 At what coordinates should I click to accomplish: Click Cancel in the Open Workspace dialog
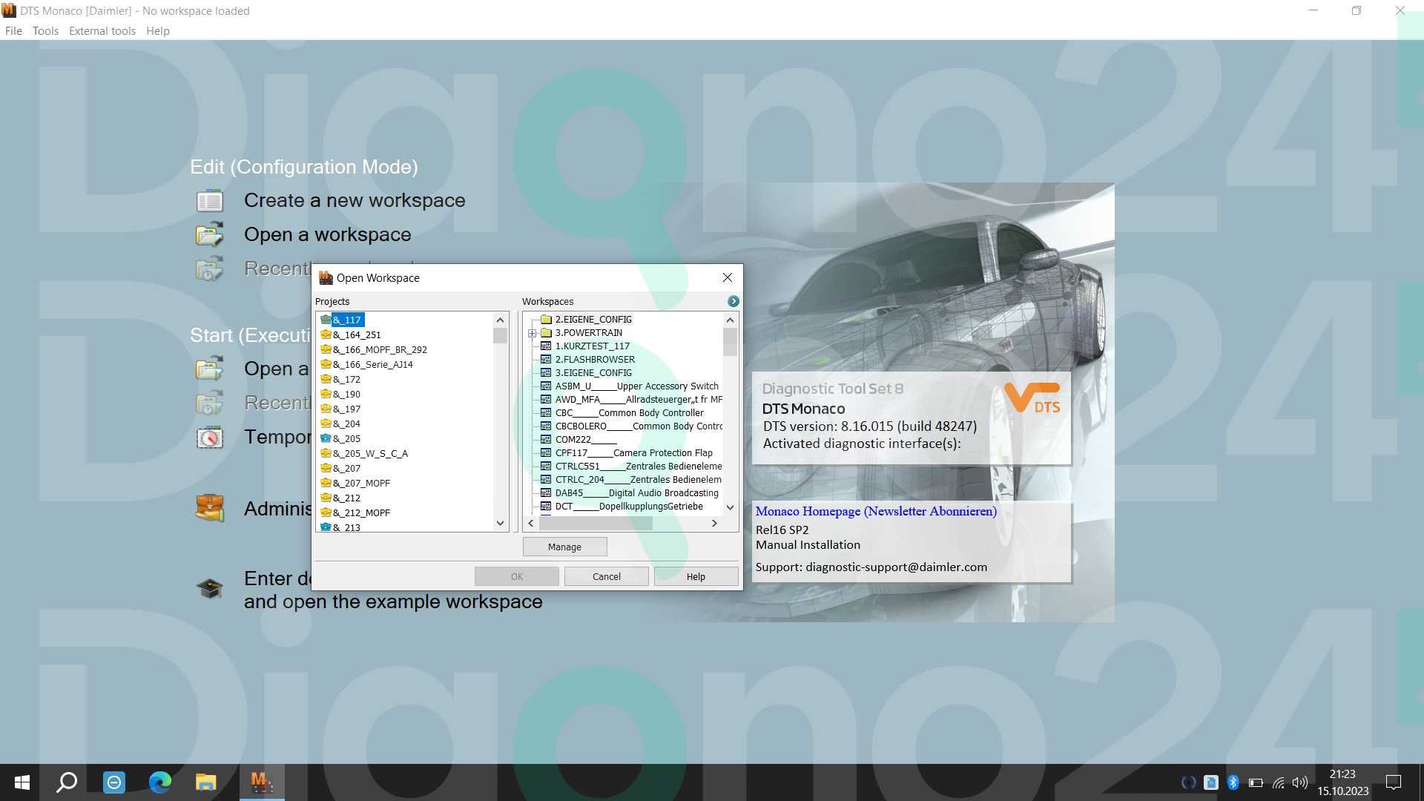point(605,576)
